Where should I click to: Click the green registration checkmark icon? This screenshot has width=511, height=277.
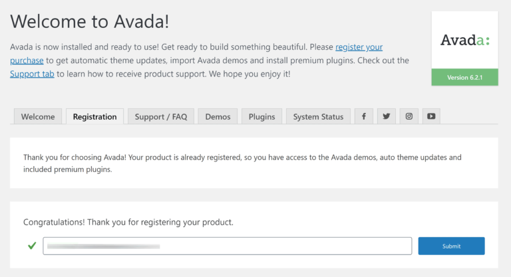pos(31,246)
